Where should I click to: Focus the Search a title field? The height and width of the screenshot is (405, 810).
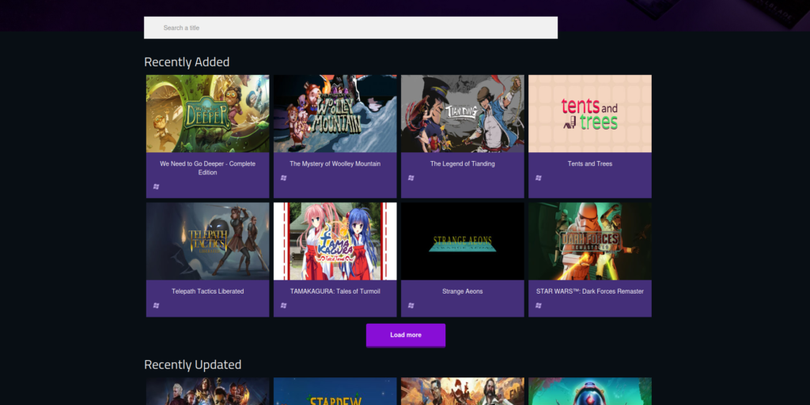click(350, 28)
